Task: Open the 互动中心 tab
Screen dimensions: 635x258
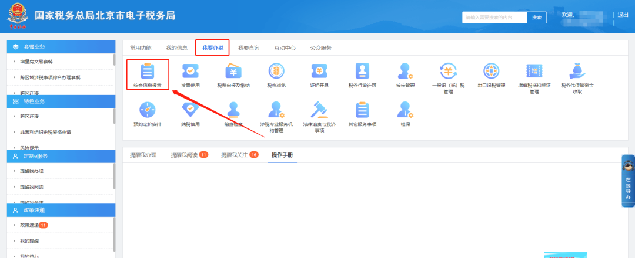Action: pyautogui.click(x=285, y=48)
